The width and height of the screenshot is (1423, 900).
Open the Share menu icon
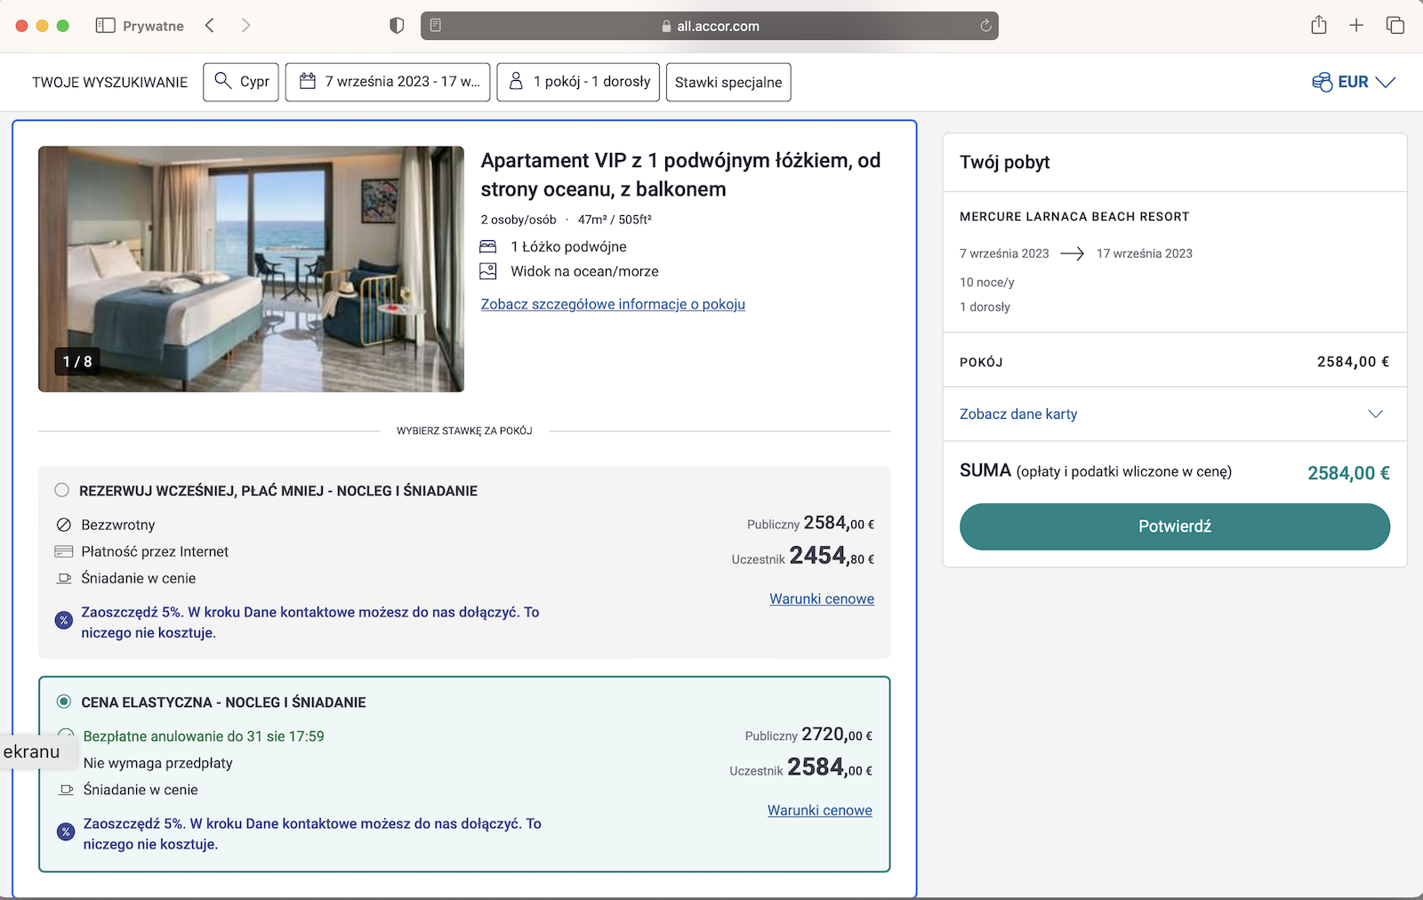point(1319,25)
